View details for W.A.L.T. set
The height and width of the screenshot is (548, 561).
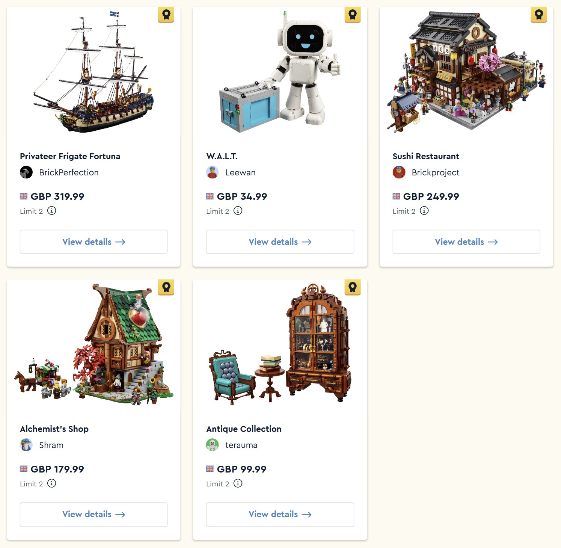[280, 242]
